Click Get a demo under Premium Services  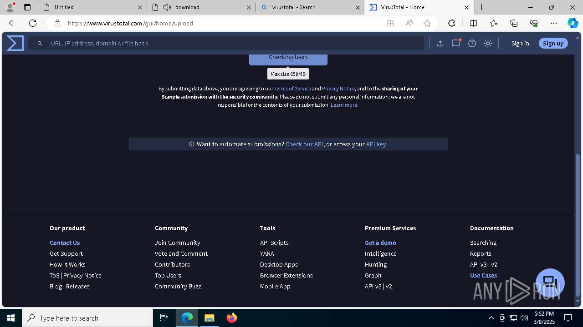380,243
